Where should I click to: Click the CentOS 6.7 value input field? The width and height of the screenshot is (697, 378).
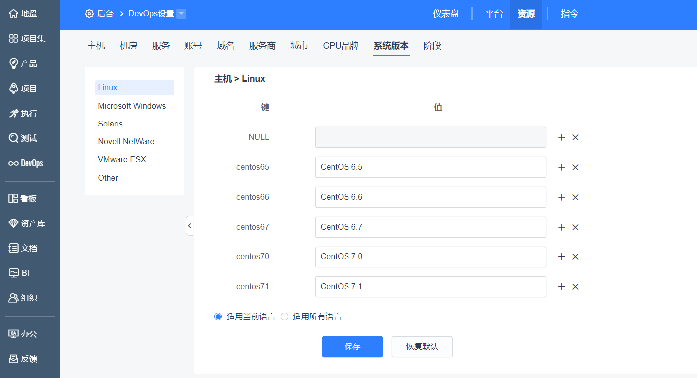(x=430, y=227)
